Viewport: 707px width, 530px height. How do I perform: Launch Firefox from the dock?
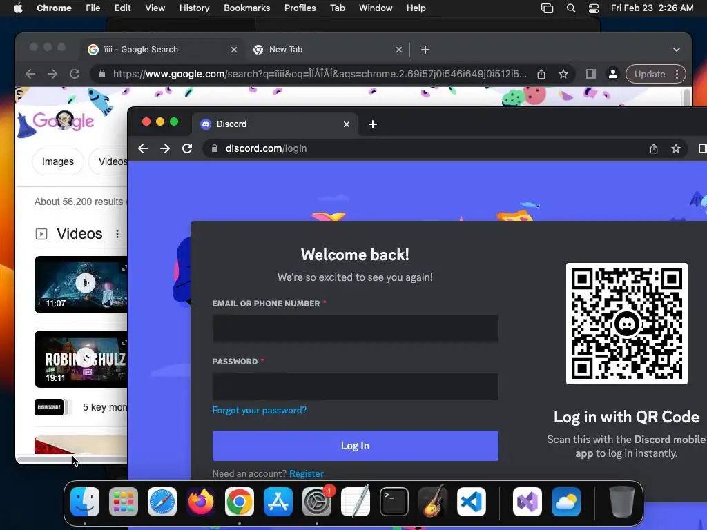pyautogui.click(x=201, y=502)
